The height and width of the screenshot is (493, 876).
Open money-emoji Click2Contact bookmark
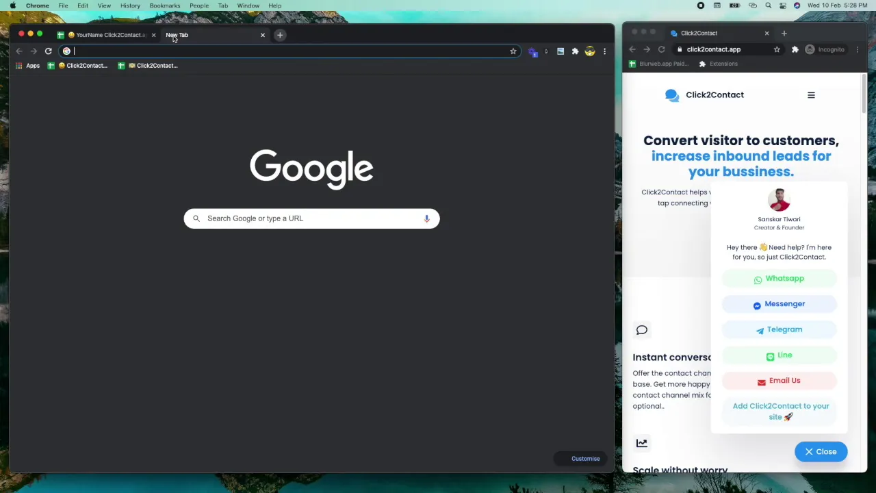pyautogui.click(x=148, y=66)
